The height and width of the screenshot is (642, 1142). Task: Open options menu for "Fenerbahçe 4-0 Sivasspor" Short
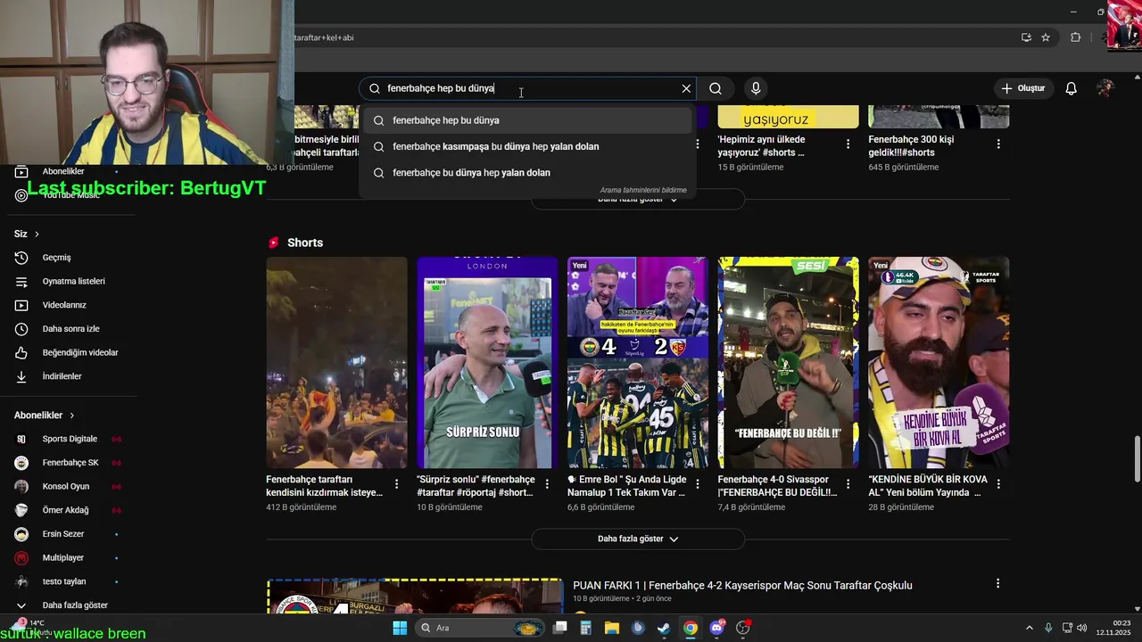point(848,484)
